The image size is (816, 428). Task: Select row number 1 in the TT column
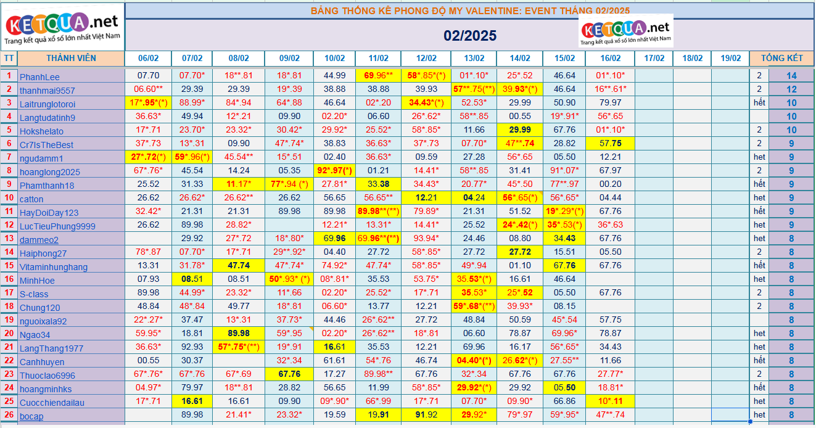point(9,76)
